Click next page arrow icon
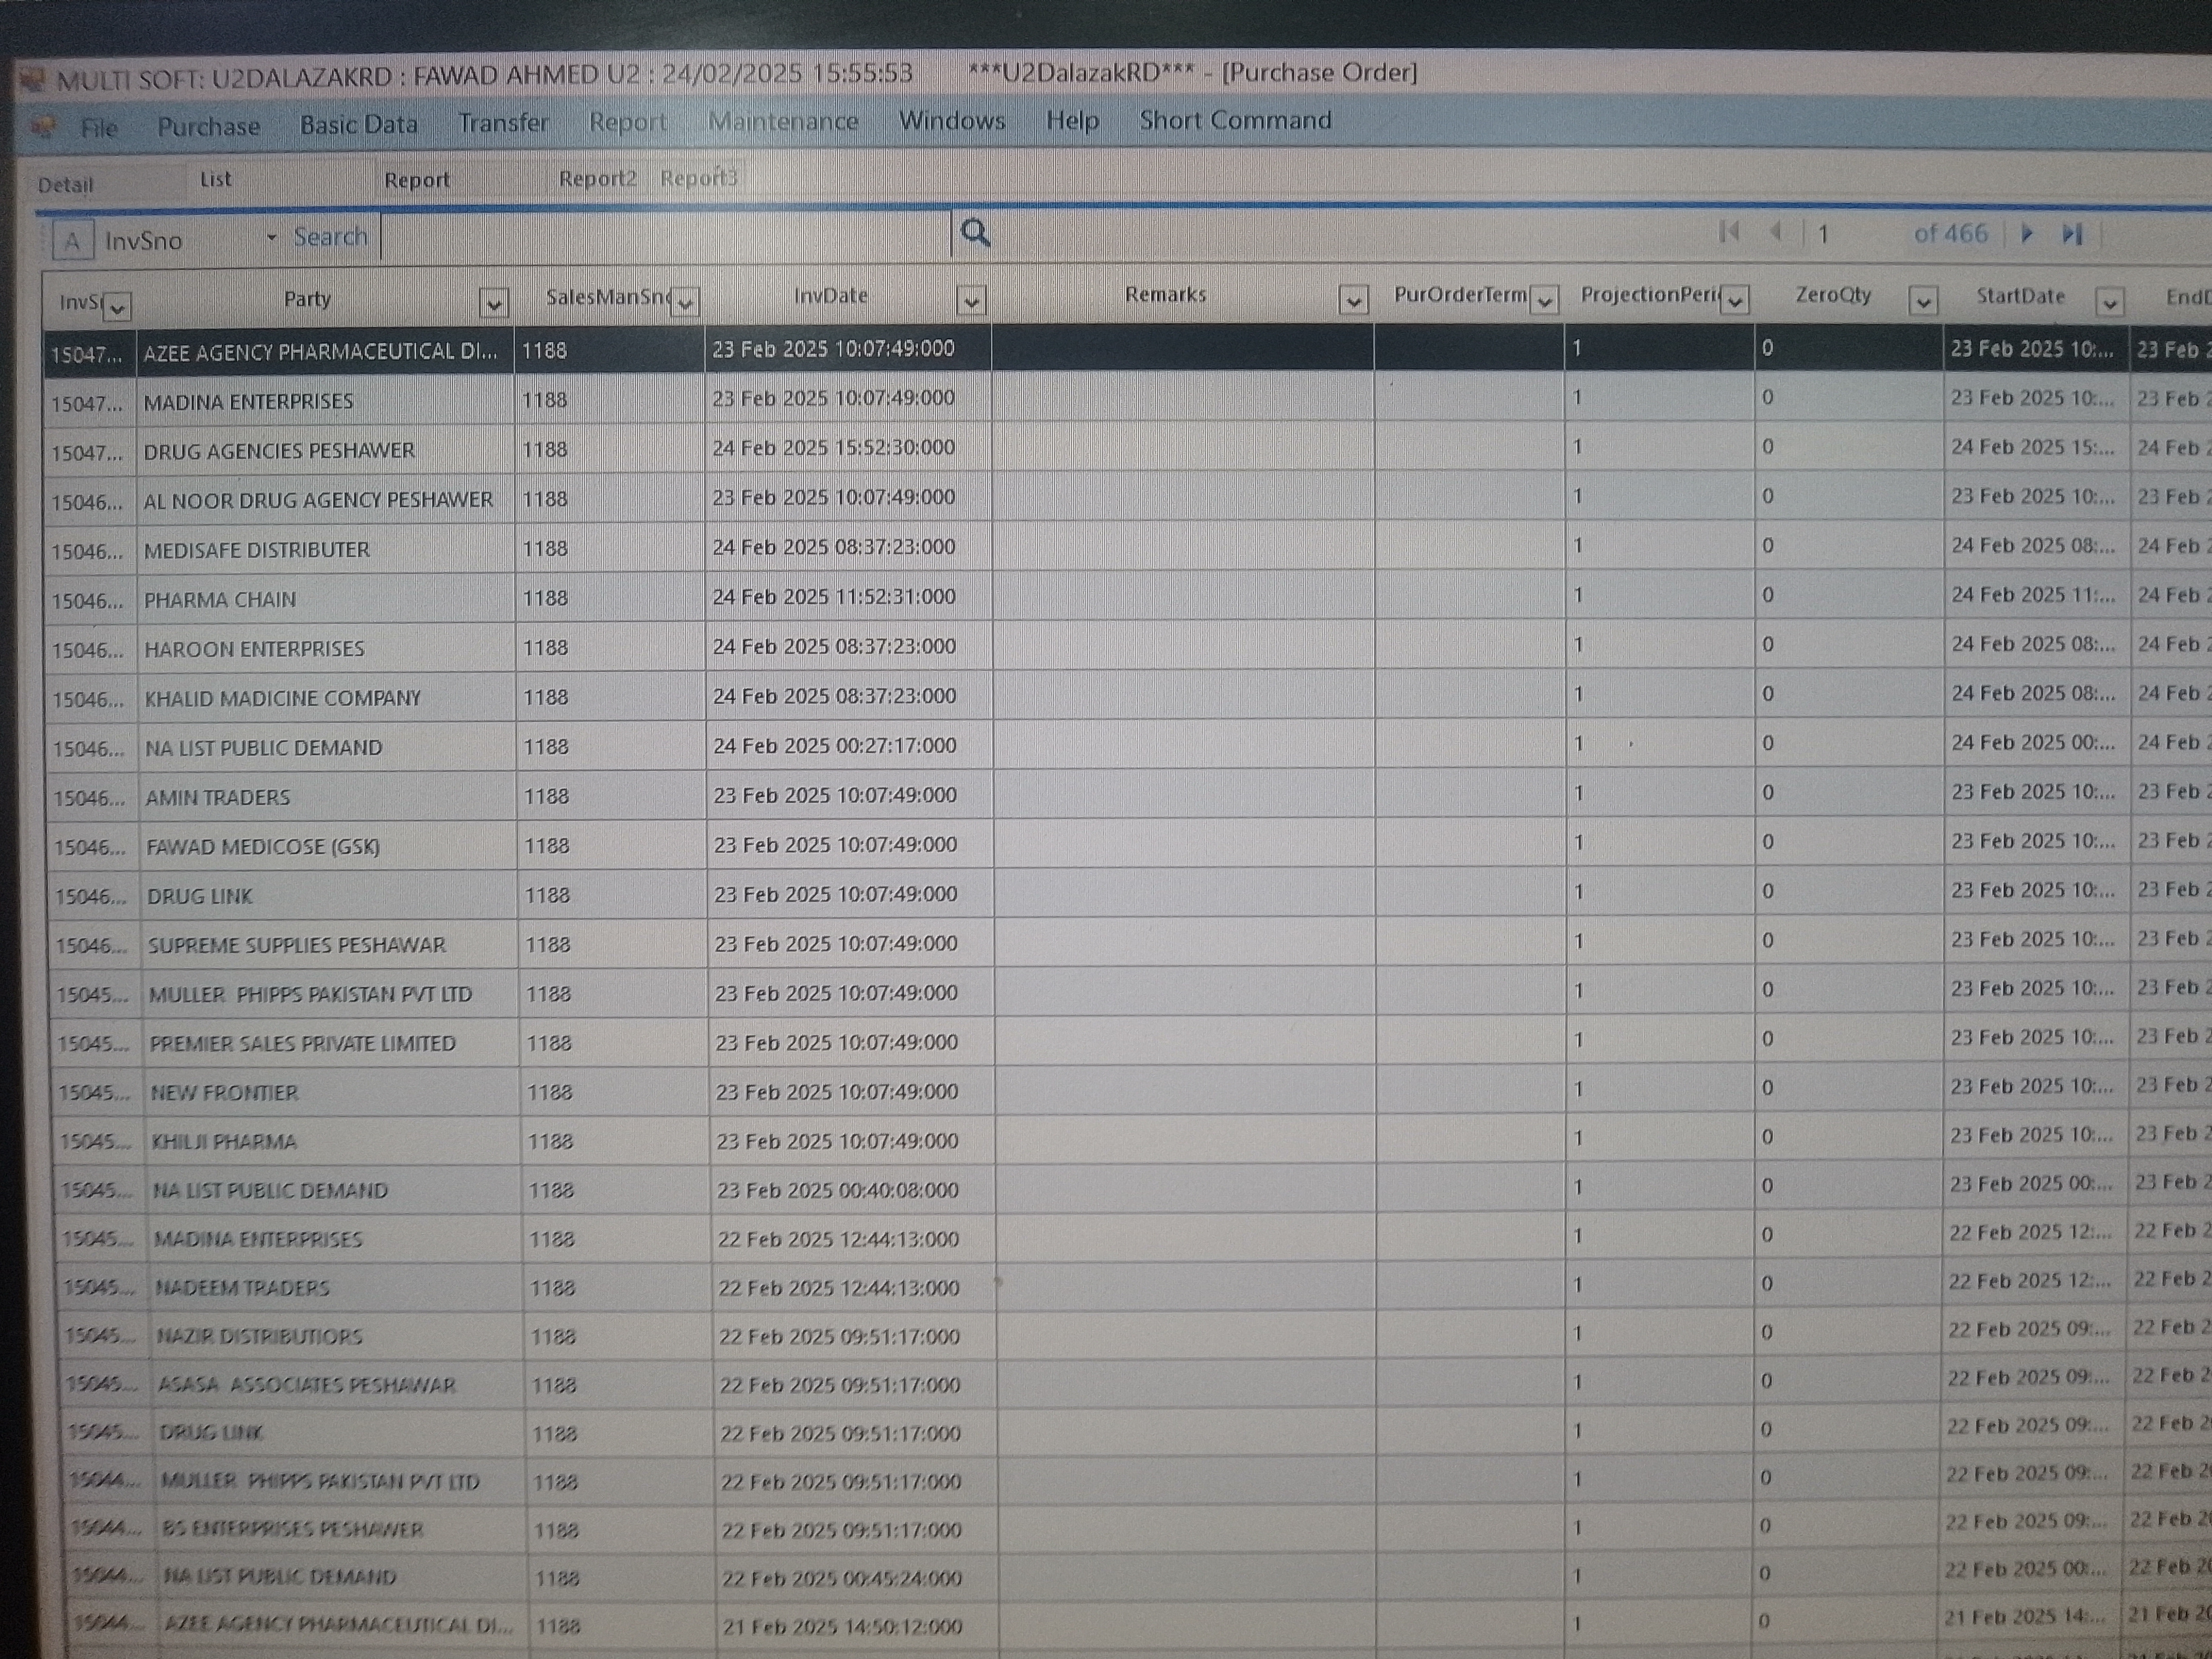Screen dimensions: 2212x1659 pos(2027,234)
